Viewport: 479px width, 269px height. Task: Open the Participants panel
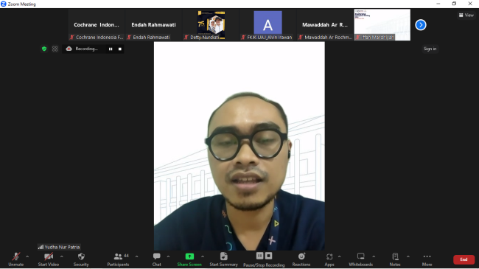click(x=118, y=259)
